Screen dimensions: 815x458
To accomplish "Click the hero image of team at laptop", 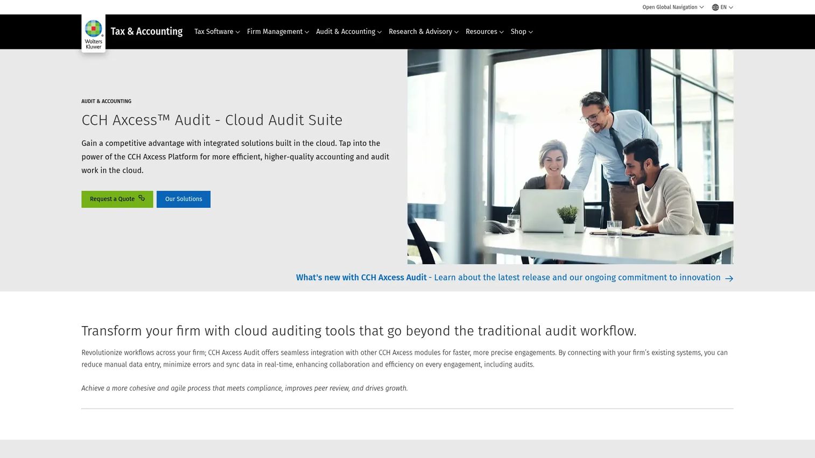I will pos(570,157).
